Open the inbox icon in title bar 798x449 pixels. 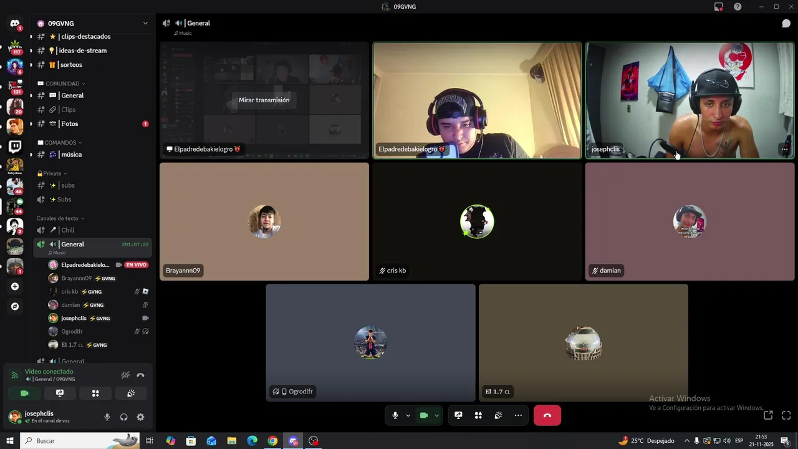pyautogui.click(x=719, y=7)
